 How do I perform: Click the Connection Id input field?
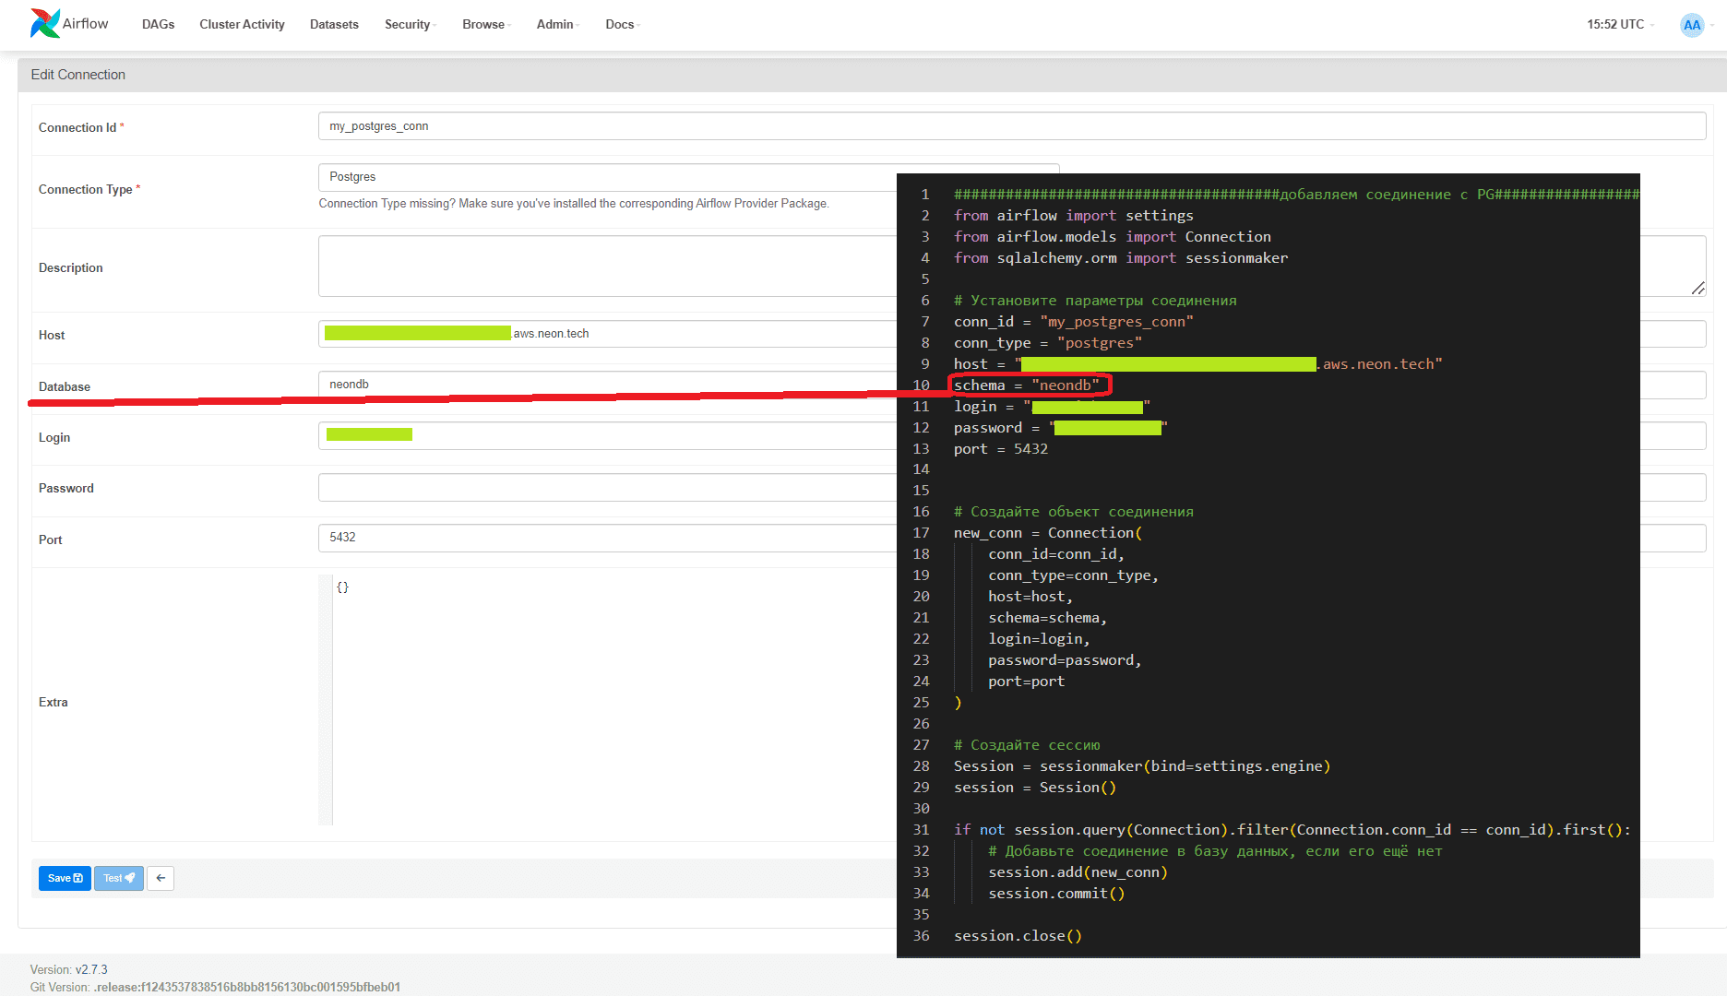pyautogui.click(x=1011, y=126)
